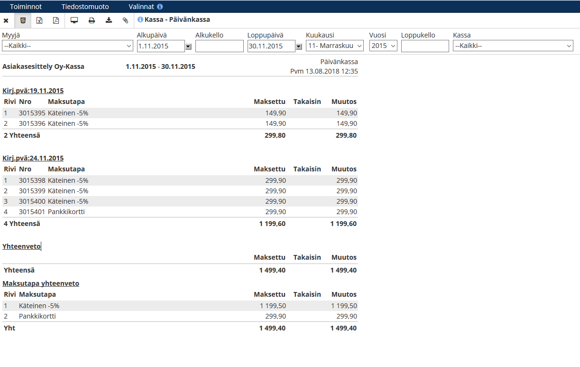Image resolution: width=580 pixels, height=367 pixels.
Task: Click Käteinen -5% in the Maksutapa yhteenveto table
Action: (39, 306)
